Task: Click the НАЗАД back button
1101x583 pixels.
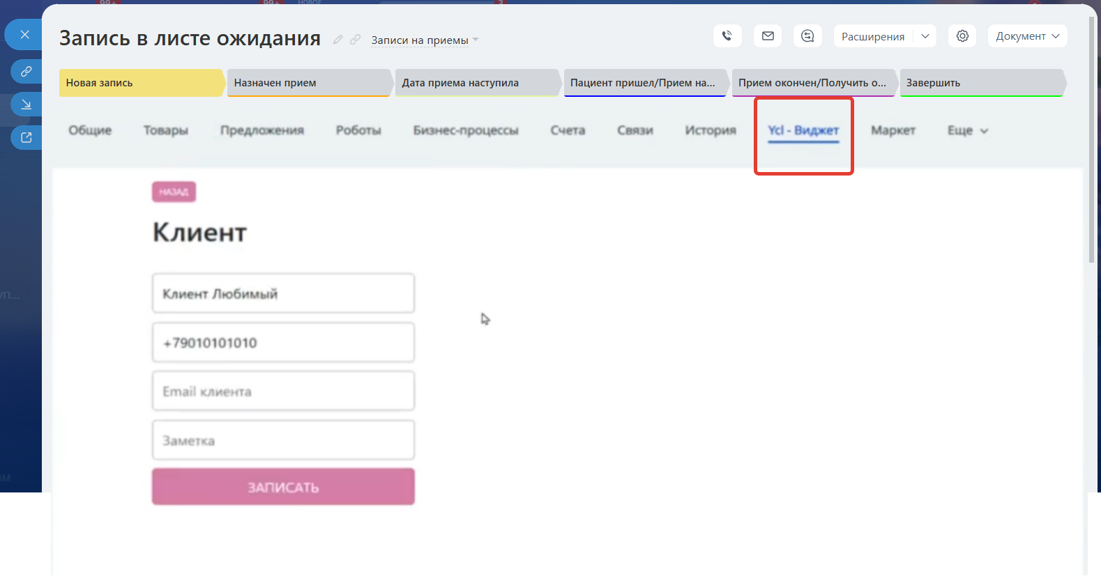Action: point(174,192)
